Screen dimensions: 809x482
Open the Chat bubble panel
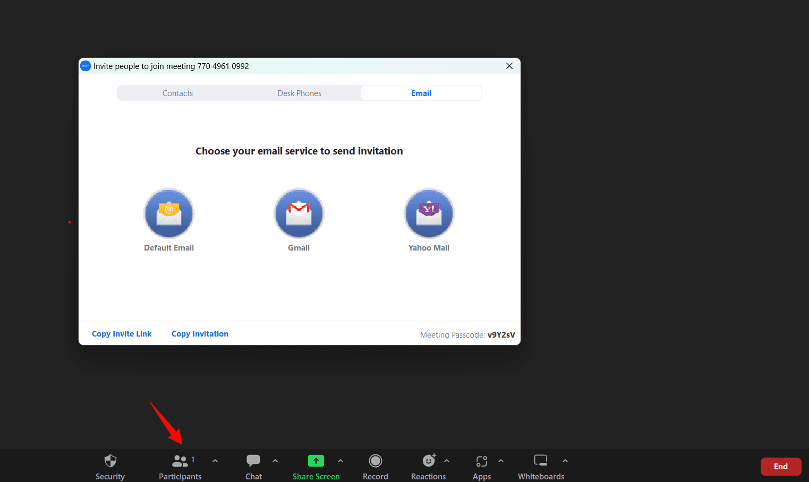253,467
